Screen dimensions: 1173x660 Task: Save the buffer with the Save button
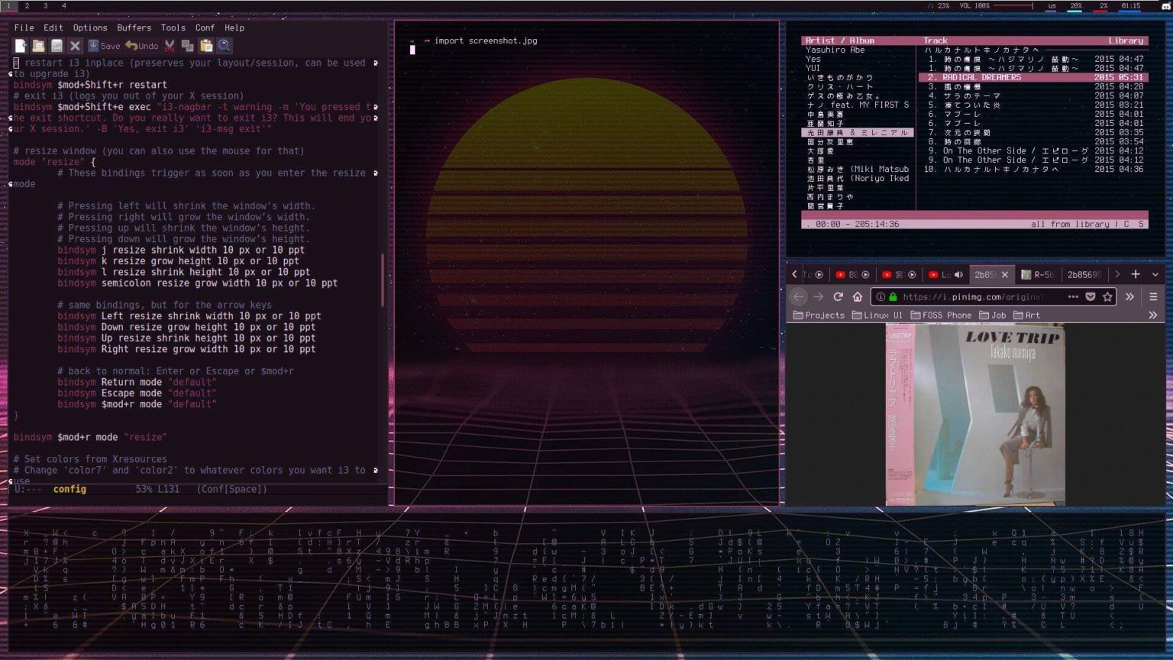click(104, 46)
